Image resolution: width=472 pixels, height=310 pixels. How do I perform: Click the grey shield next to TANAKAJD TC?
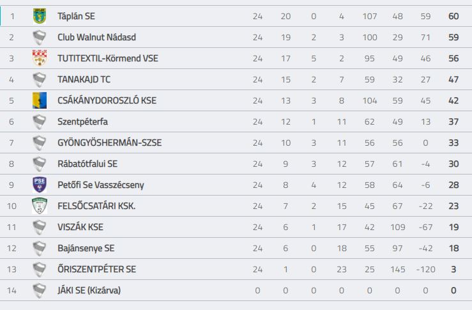tap(40, 79)
